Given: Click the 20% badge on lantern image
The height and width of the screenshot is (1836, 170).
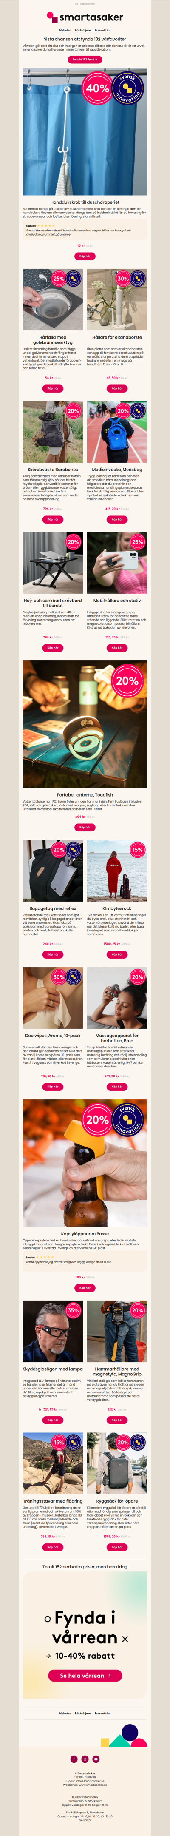Looking at the screenshot, I should click(x=127, y=680).
